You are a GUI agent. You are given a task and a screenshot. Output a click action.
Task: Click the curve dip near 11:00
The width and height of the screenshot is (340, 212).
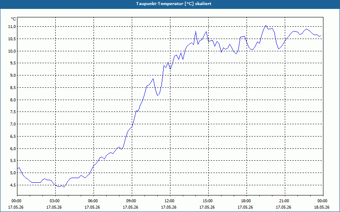point(158,95)
